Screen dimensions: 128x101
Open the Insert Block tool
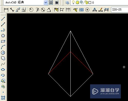pos(3,81)
